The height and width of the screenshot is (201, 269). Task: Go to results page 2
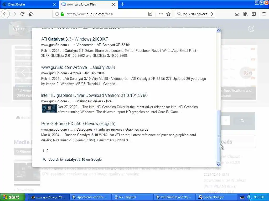coord(47,151)
